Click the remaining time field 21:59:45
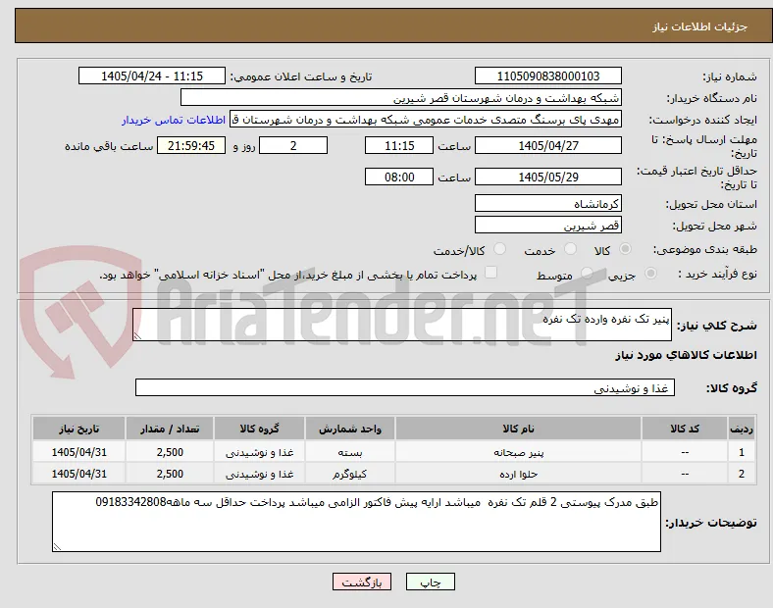This screenshot has height=608, width=773. 191,145
